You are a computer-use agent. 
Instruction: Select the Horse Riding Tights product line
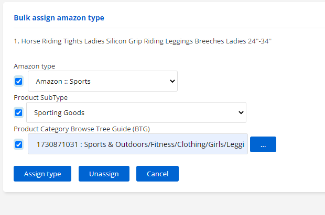point(143,41)
